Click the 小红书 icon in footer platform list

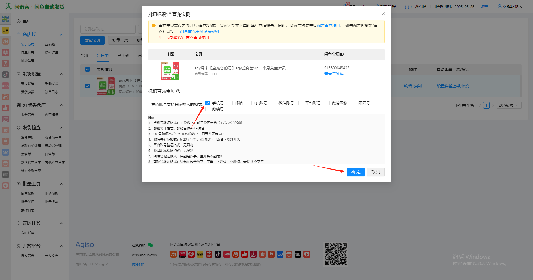(227, 254)
